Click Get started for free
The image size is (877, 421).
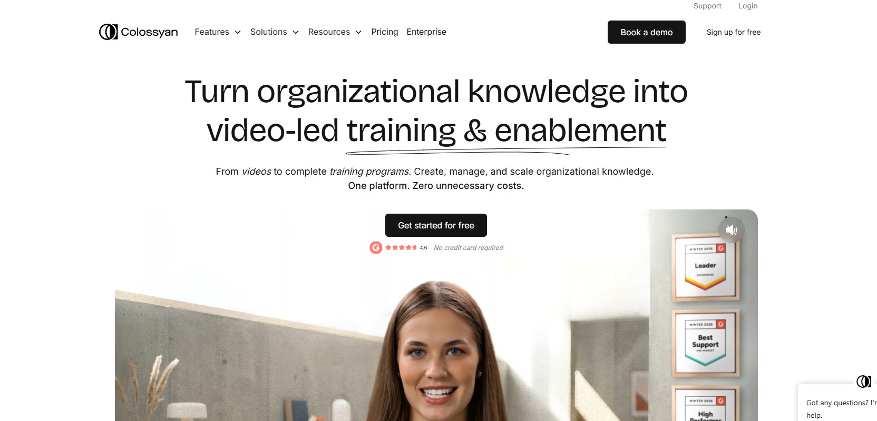(x=436, y=225)
